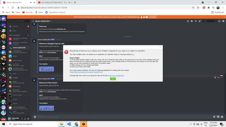Dismiss the orange desktop app banner

pos(224,17)
